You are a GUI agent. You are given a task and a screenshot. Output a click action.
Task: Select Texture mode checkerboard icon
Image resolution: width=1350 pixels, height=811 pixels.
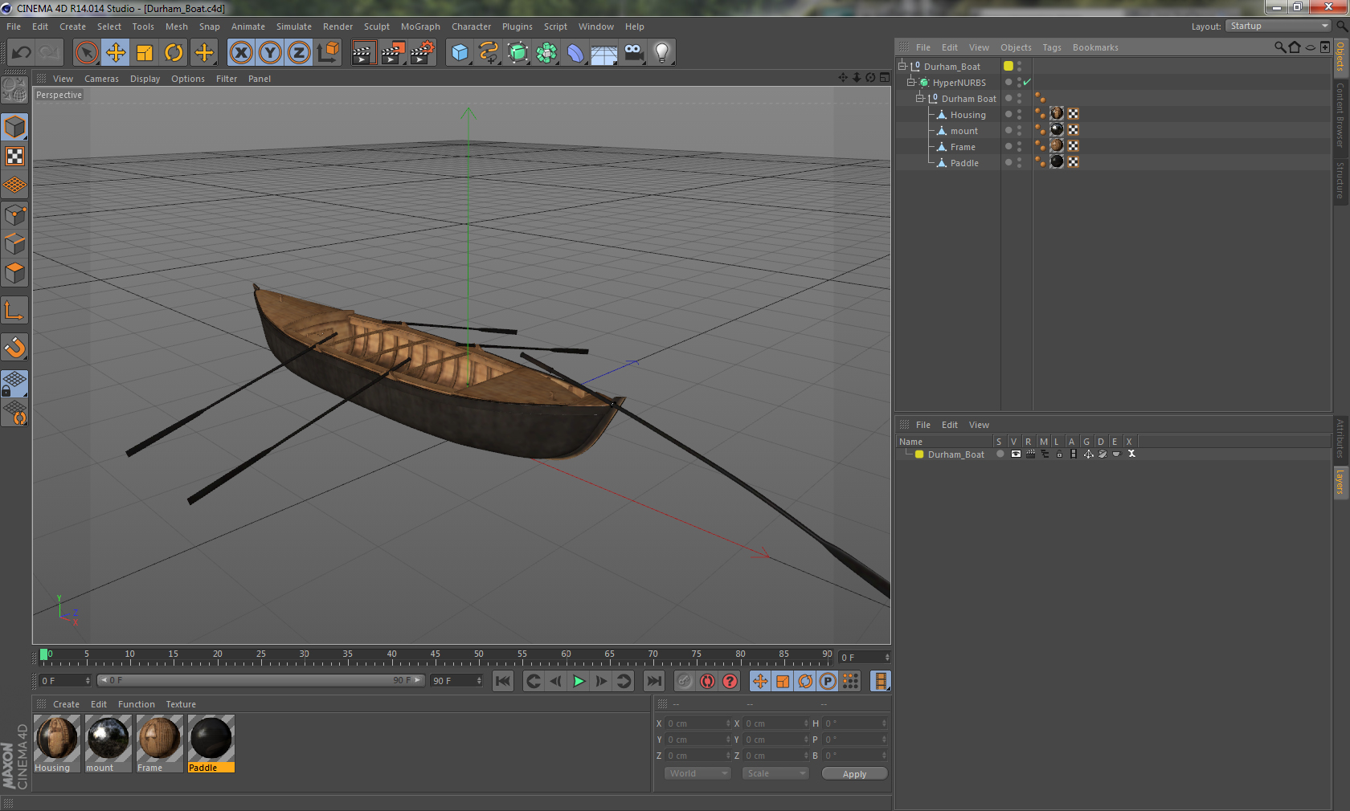click(15, 157)
